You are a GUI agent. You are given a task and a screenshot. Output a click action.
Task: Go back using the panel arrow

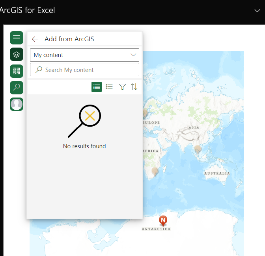(x=35, y=39)
